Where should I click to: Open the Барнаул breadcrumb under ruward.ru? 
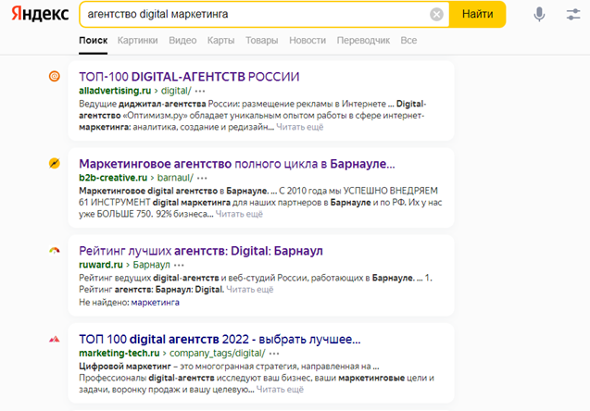pyautogui.click(x=152, y=265)
